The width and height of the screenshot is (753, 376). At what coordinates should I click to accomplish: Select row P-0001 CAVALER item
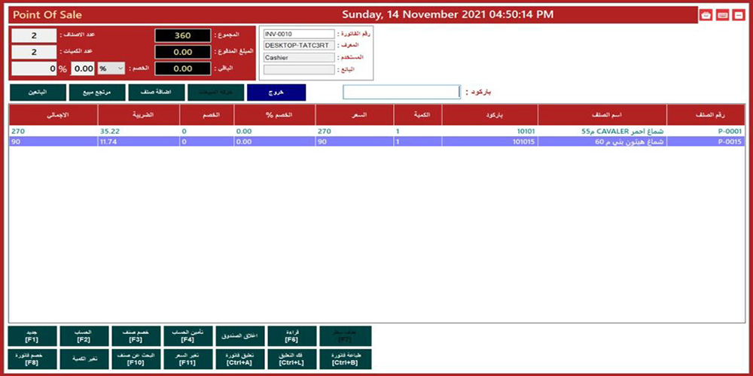(x=376, y=131)
